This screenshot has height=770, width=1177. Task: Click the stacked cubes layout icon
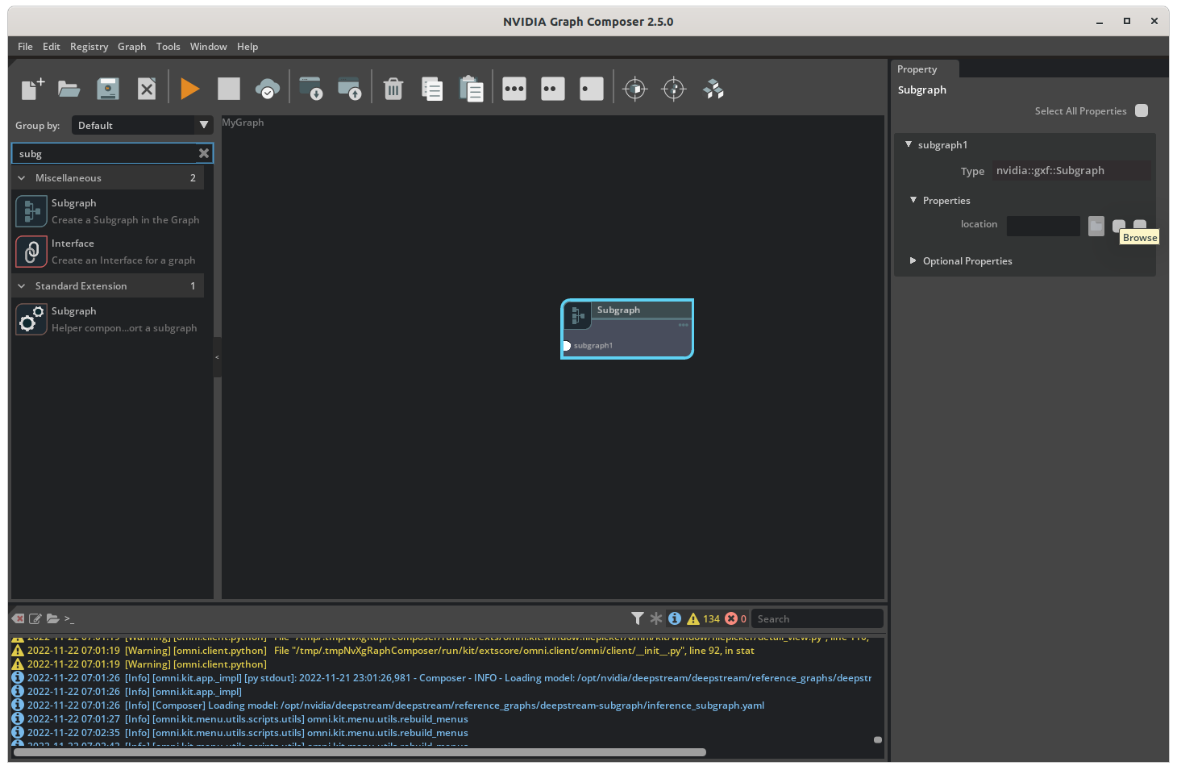coord(713,89)
